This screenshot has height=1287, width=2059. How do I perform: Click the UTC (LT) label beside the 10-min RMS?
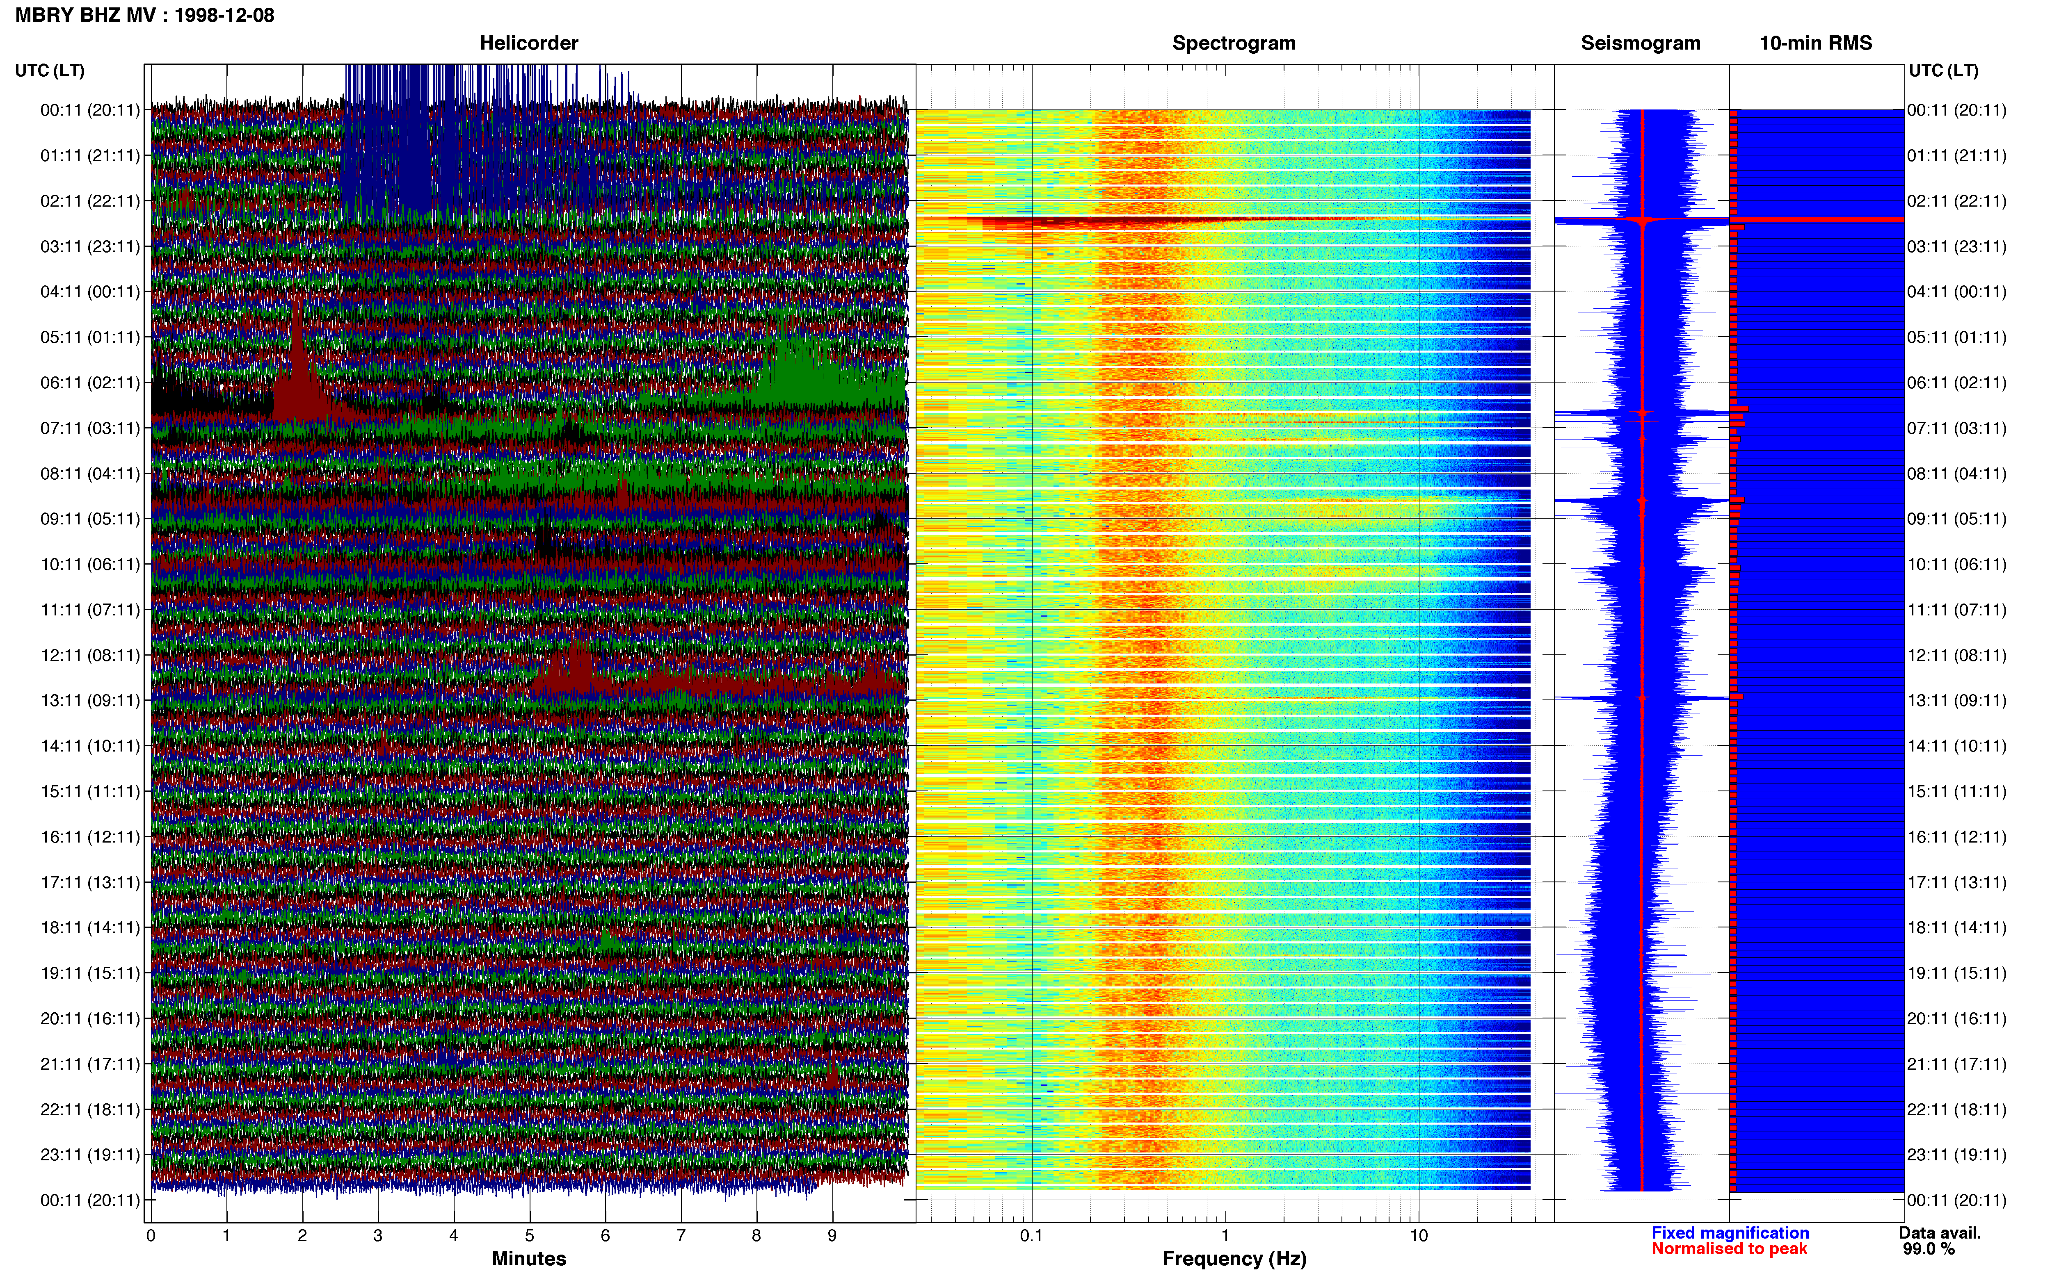(1943, 71)
